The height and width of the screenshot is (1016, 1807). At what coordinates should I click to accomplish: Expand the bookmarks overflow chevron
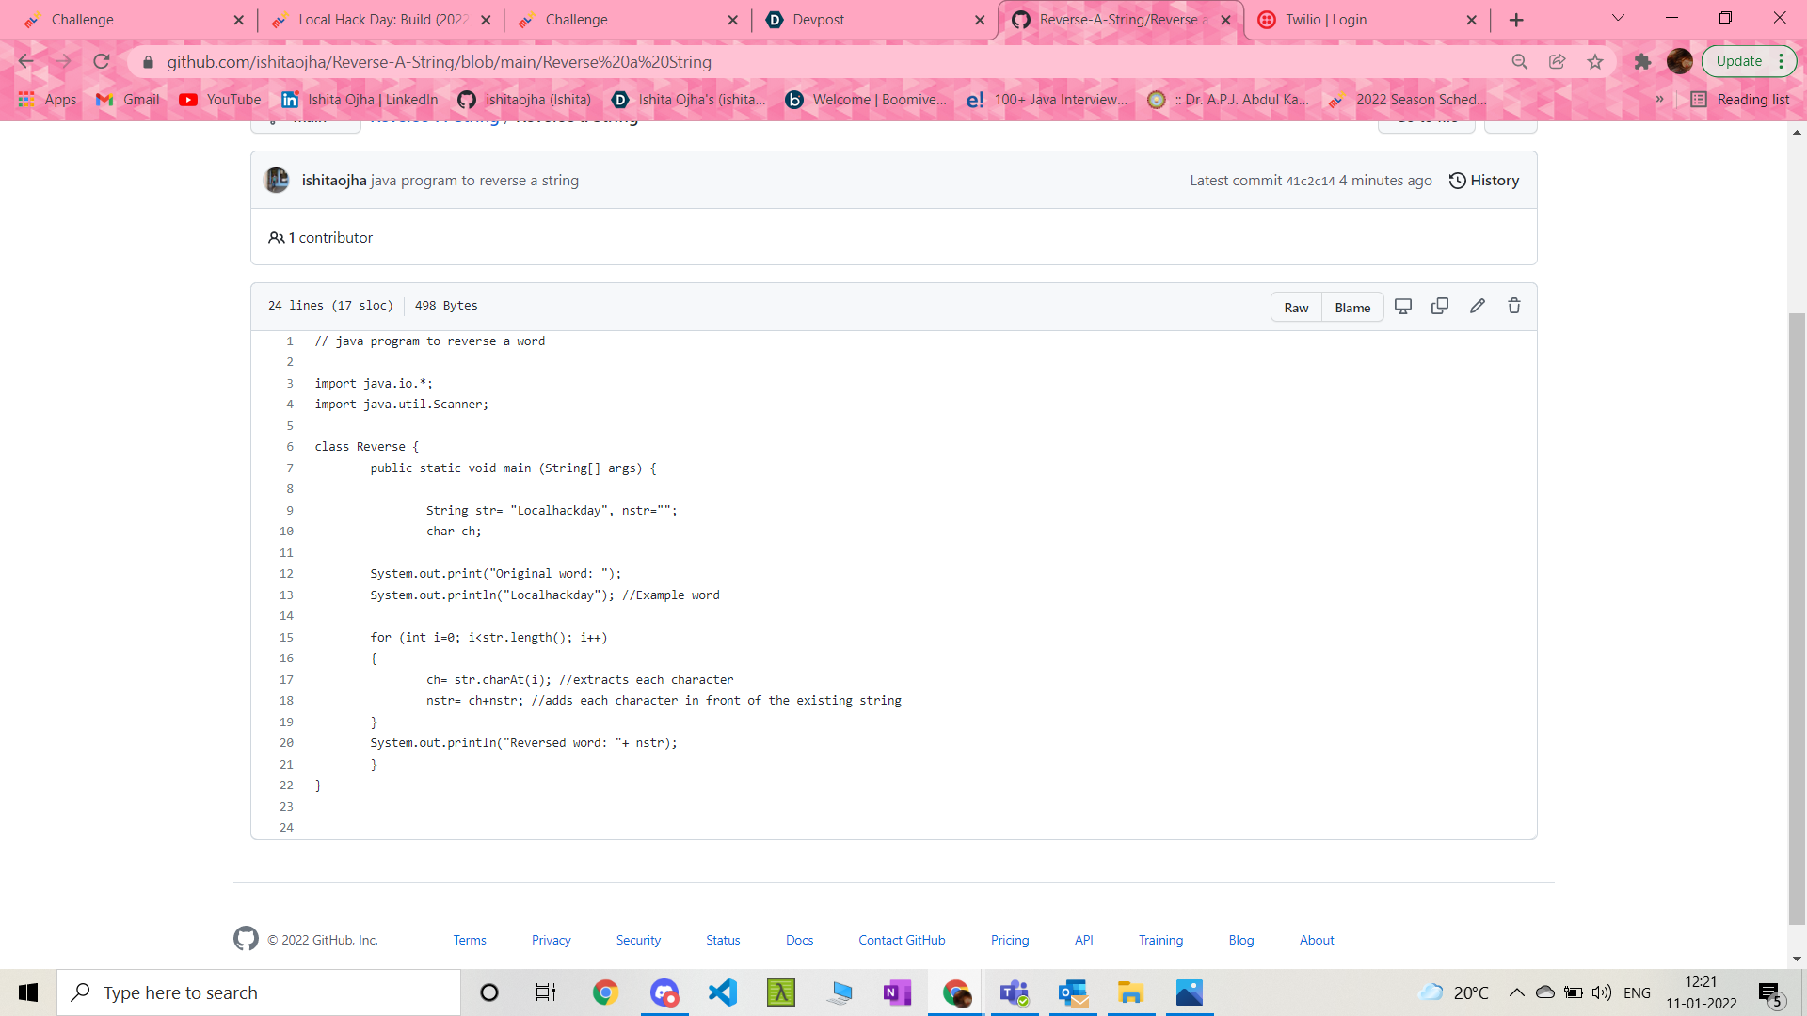click(1659, 99)
